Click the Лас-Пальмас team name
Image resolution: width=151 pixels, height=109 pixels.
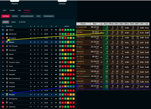coord(13,46)
